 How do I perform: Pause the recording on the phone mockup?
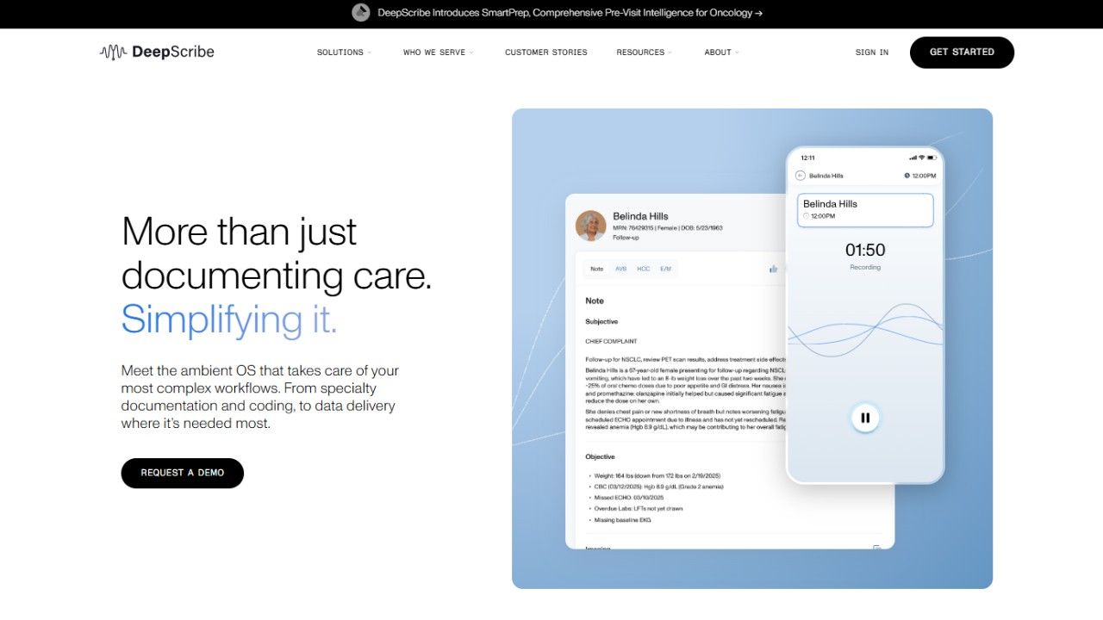coord(865,418)
